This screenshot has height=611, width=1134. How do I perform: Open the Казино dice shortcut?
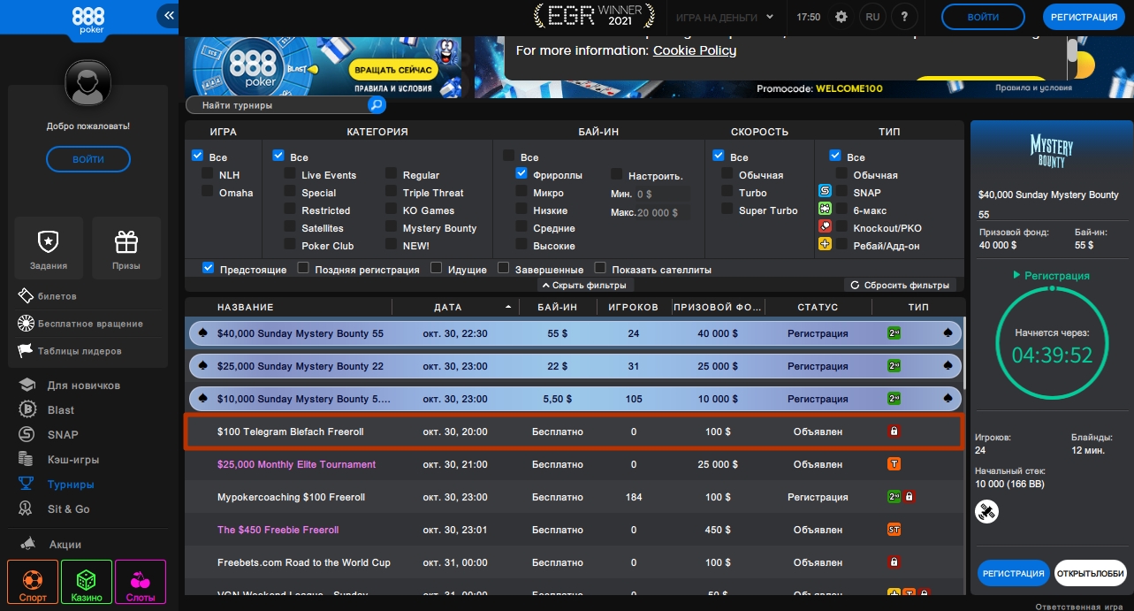tap(87, 584)
